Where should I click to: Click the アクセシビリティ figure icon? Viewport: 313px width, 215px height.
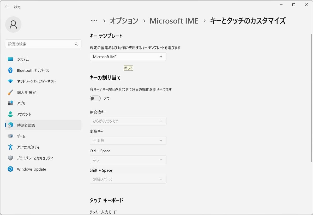(10, 147)
